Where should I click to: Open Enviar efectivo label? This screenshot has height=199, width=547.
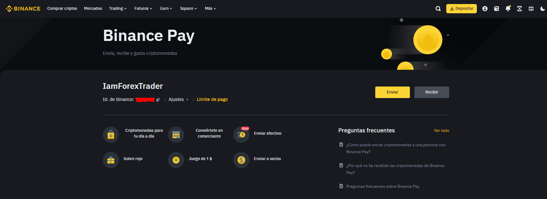268,133
